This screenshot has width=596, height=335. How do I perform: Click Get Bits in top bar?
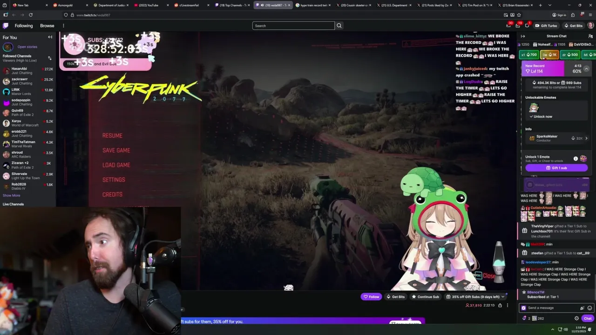(573, 26)
